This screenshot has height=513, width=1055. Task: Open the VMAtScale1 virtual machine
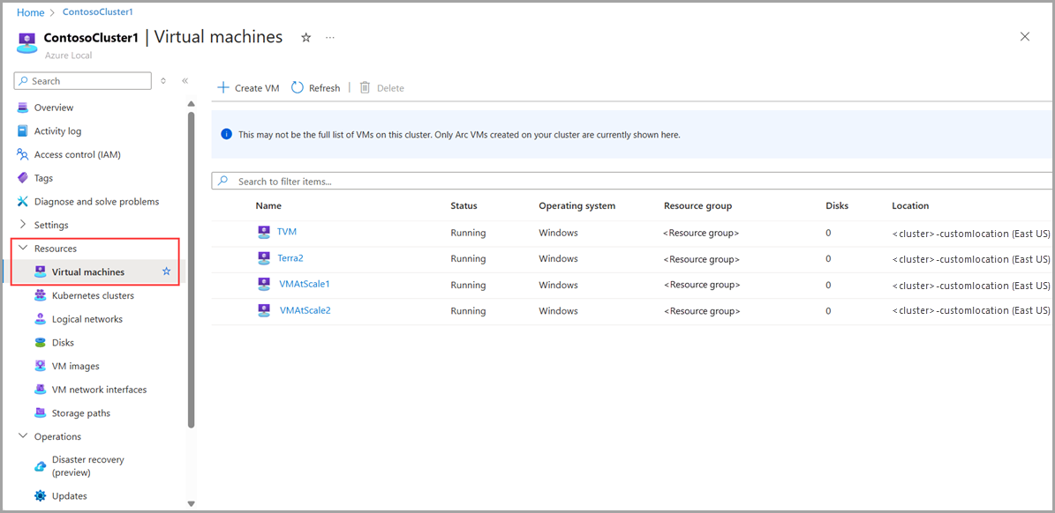coord(304,284)
